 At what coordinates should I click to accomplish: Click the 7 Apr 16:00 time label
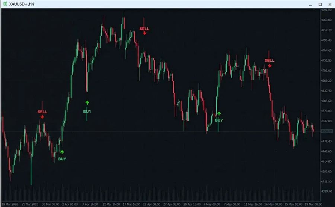tap(90, 204)
